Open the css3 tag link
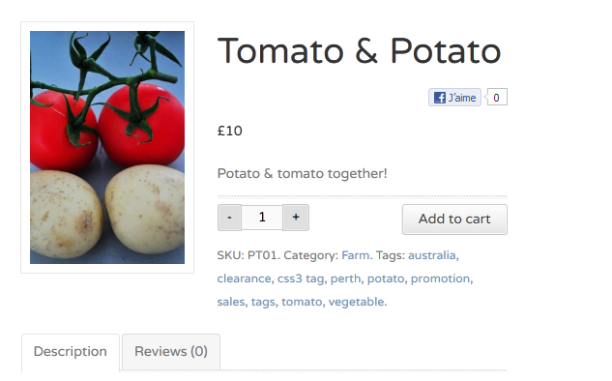The height and width of the screenshot is (381, 612). pyautogui.click(x=301, y=278)
